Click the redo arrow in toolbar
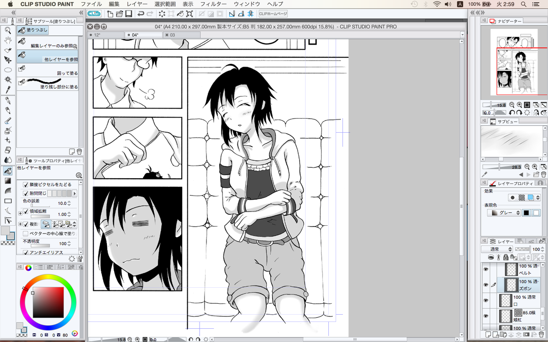The width and height of the screenshot is (548, 342). click(150, 14)
